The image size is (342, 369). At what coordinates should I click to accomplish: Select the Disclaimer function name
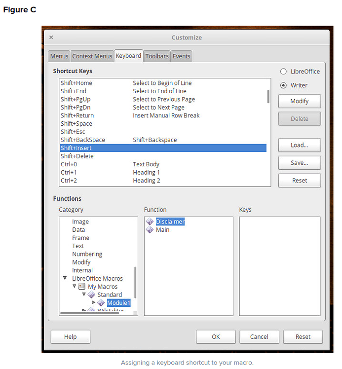coord(170,221)
